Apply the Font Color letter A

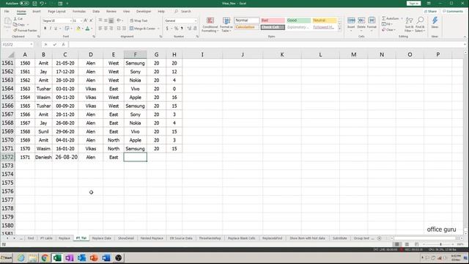(87, 29)
